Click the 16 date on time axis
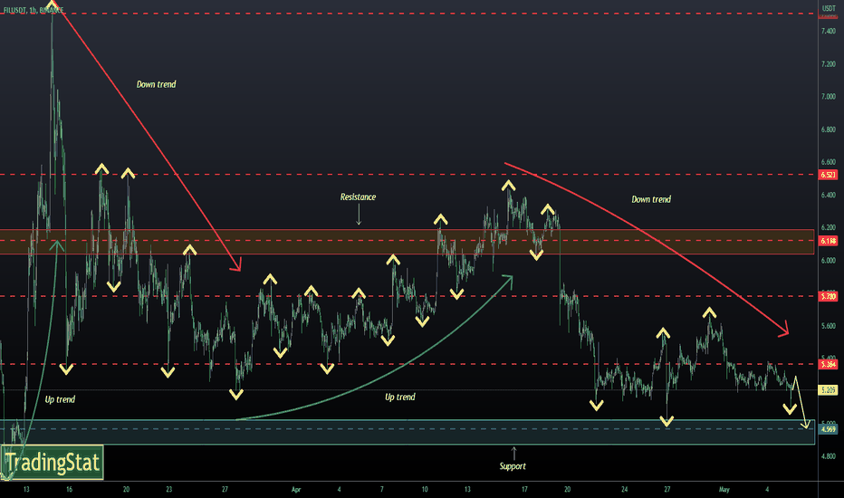844x498 pixels. pyautogui.click(x=69, y=489)
